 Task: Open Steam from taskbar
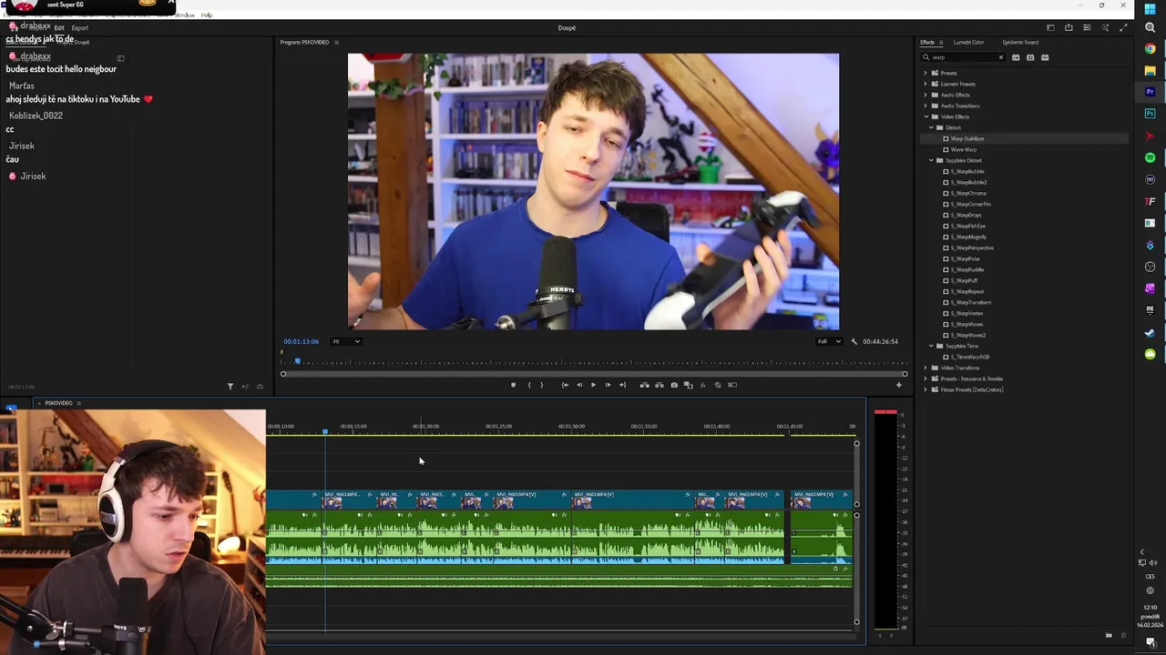coord(1150,332)
